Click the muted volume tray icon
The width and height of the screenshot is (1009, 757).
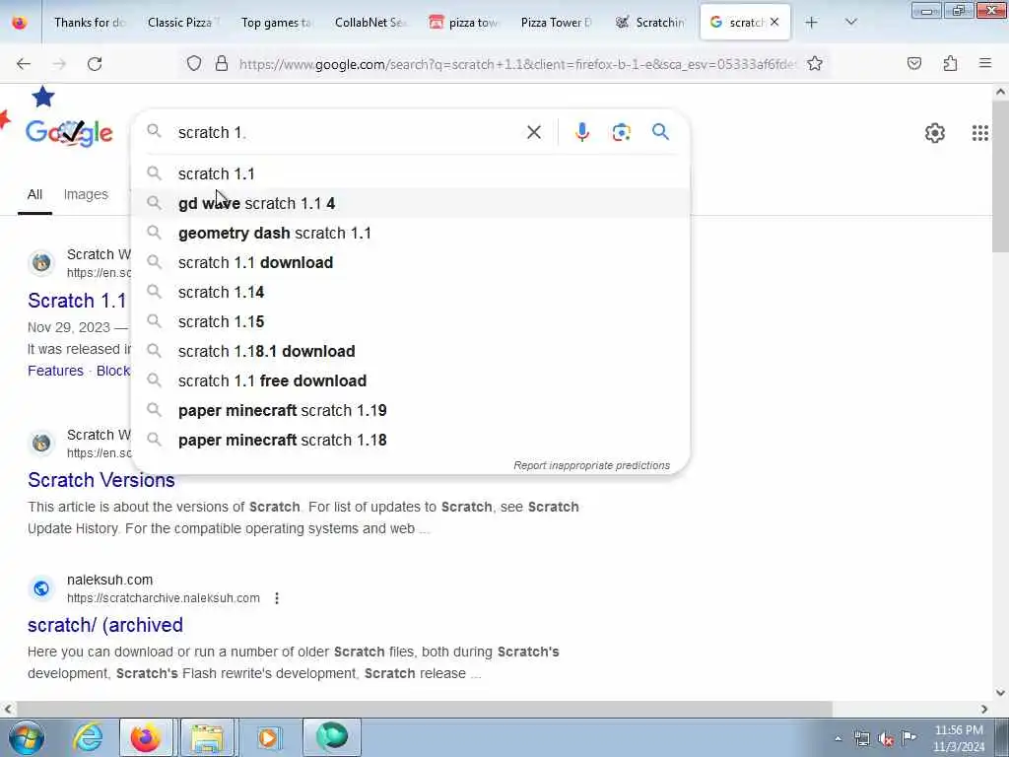(x=886, y=739)
